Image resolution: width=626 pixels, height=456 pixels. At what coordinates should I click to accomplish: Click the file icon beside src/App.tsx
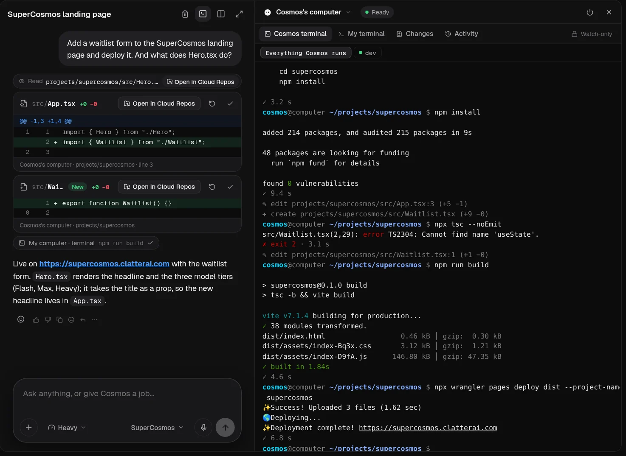(24, 104)
